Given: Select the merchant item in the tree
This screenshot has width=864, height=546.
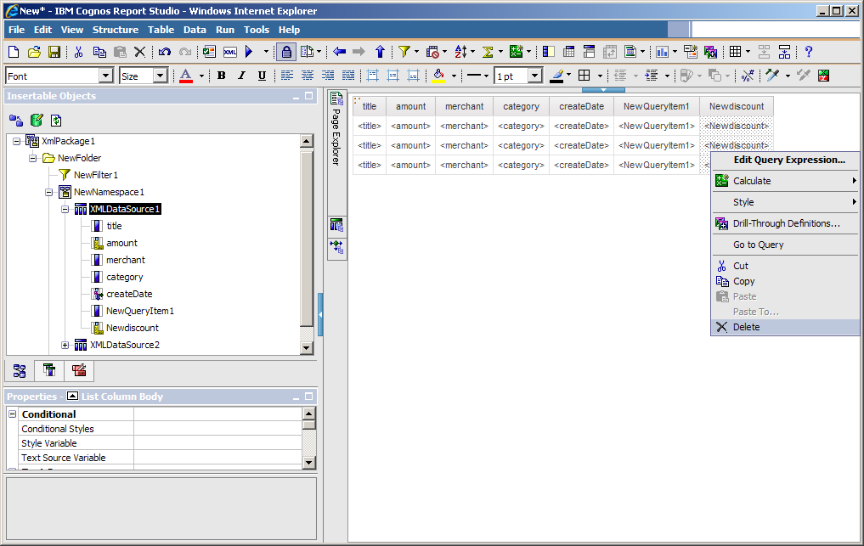Looking at the screenshot, I should pos(125,260).
